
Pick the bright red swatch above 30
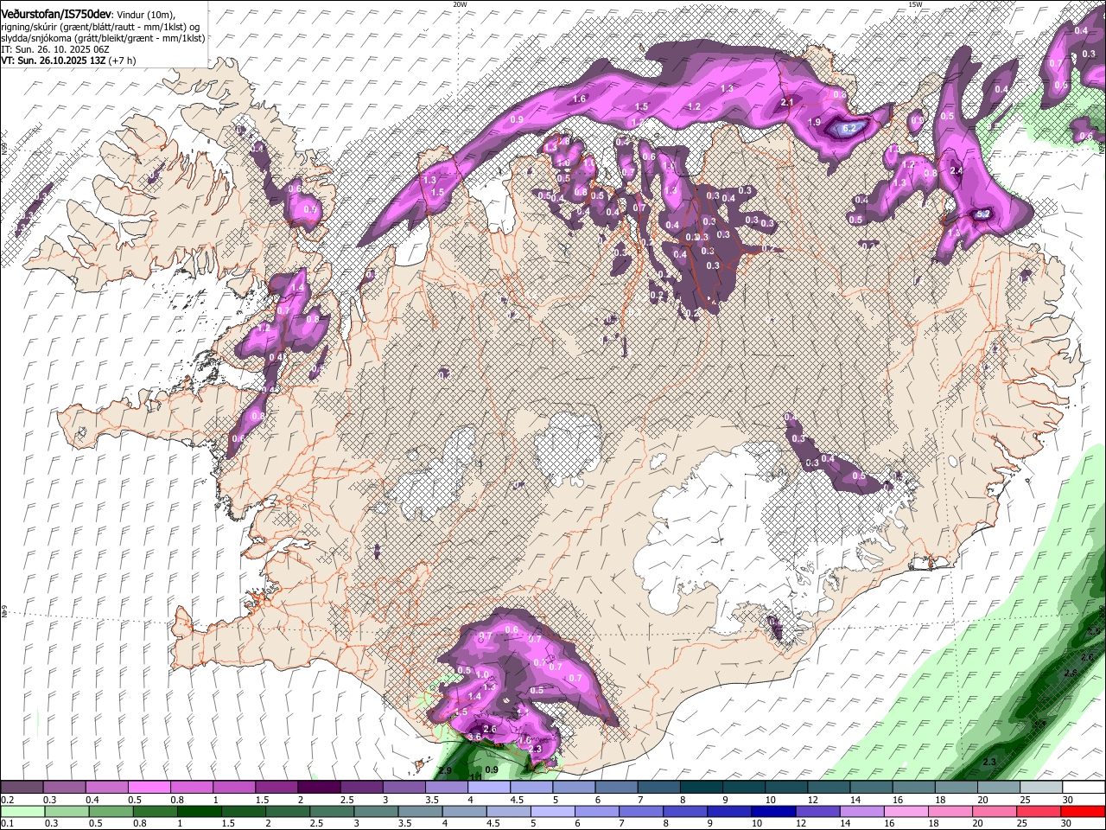pos(1083,811)
